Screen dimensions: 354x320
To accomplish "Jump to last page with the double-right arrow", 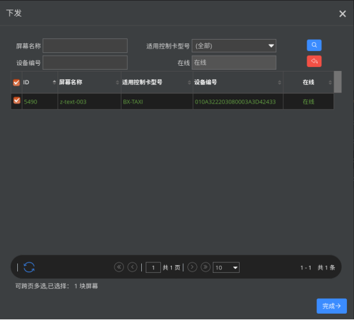I will (206, 267).
